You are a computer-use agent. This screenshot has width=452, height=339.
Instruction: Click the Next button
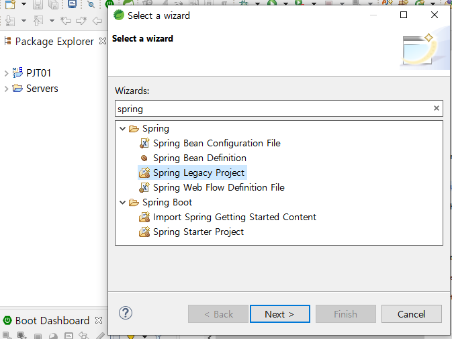pyautogui.click(x=280, y=314)
